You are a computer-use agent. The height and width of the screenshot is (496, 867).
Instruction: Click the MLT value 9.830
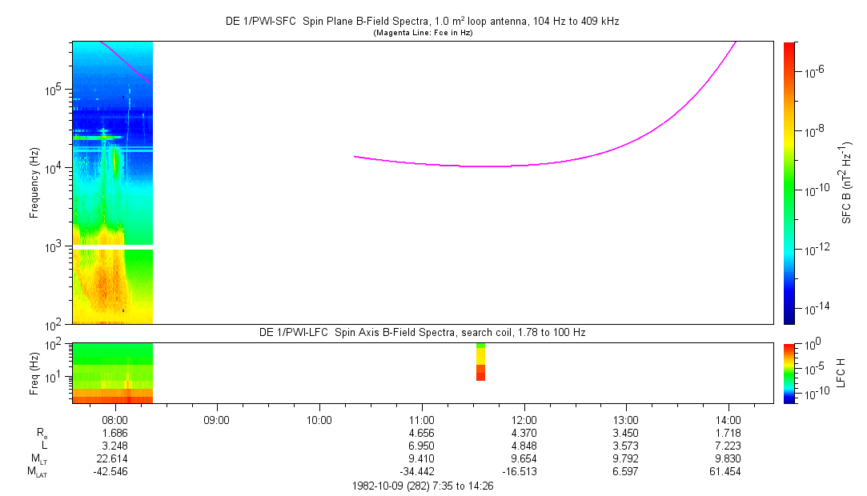tap(728, 458)
